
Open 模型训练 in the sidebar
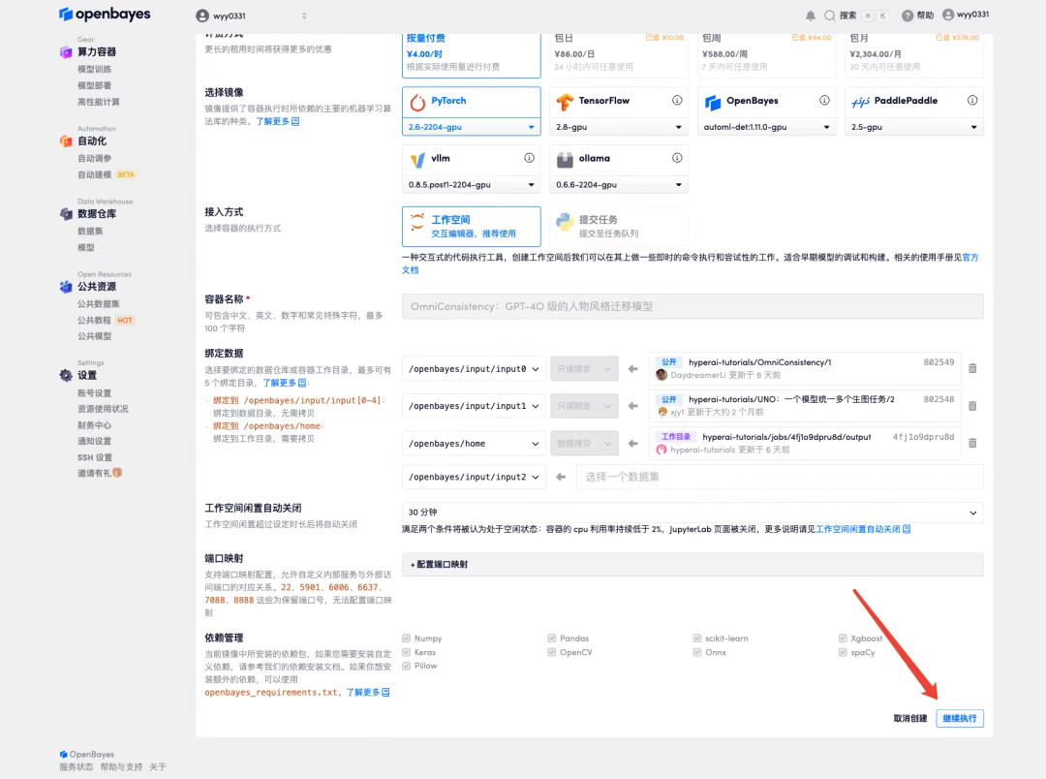[x=95, y=70]
